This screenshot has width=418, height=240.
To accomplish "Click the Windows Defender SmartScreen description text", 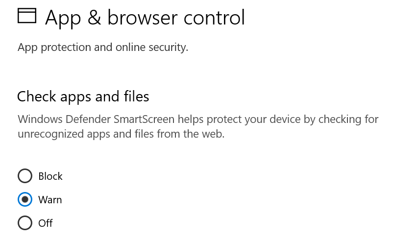I will coord(198,126).
